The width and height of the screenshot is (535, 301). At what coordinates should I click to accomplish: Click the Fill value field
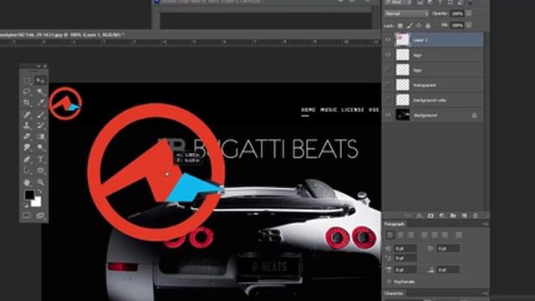pos(457,25)
